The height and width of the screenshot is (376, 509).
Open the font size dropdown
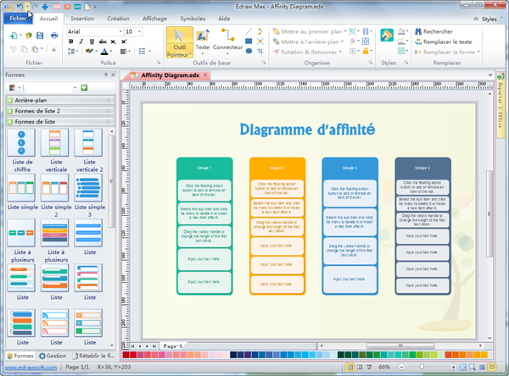coord(140,31)
